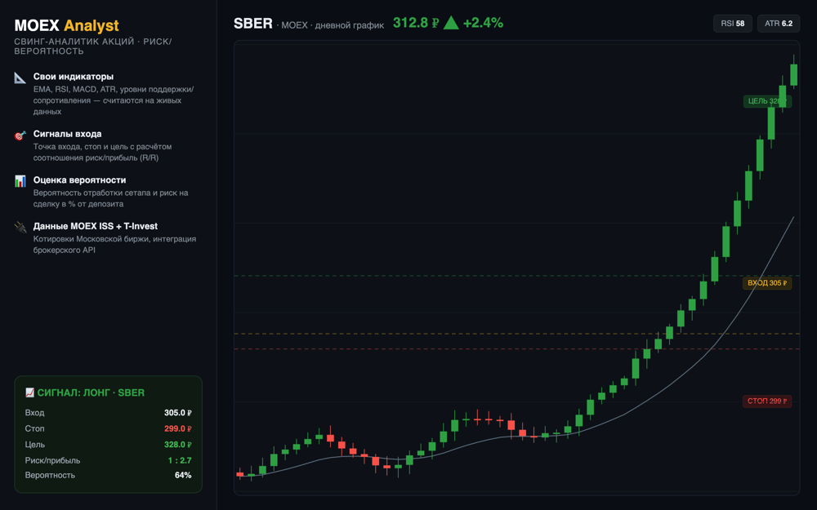The width and height of the screenshot is (817, 510).
Task: Select the ЦЕЛЬ 328 target label on chart
Action: click(x=767, y=101)
